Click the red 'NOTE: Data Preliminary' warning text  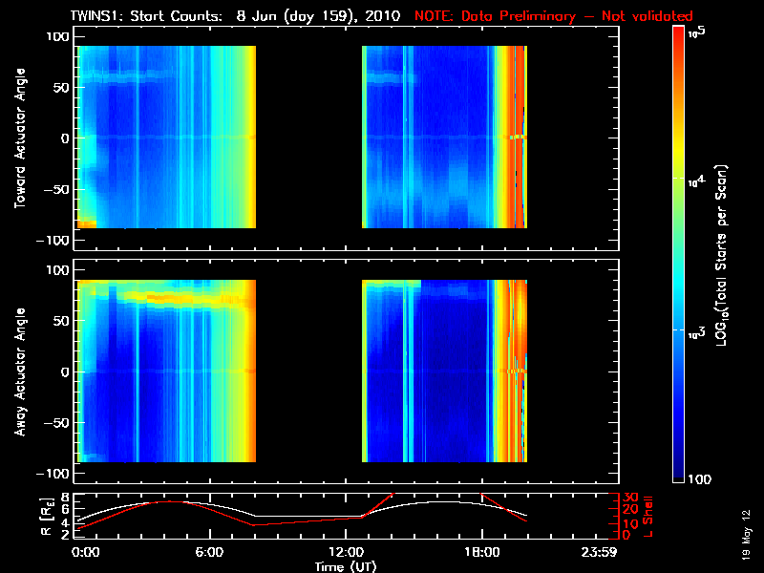[x=495, y=16]
